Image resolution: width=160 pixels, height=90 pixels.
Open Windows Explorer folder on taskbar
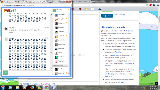[17, 88]
